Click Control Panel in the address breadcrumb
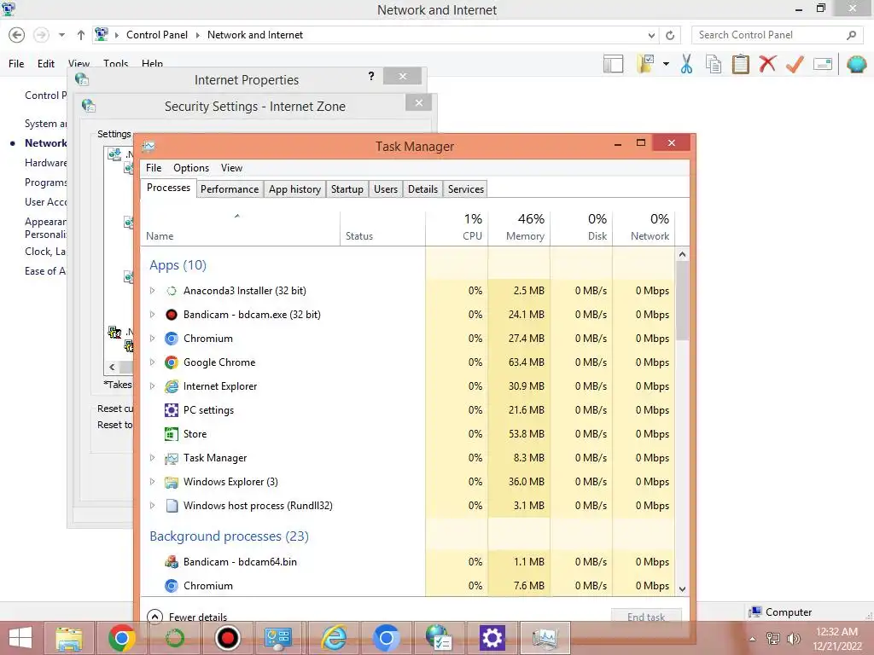874x655 pixels. tap(157, 35)
